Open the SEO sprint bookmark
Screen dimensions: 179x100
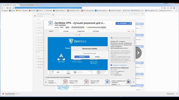[126, 11]
